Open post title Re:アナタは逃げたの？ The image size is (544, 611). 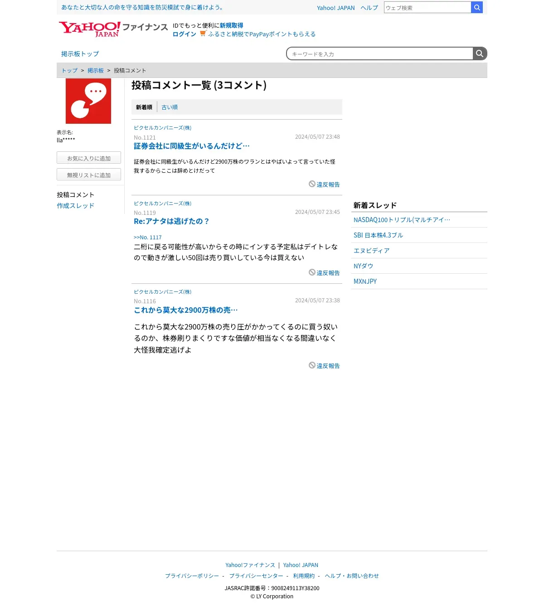point(171,221)
